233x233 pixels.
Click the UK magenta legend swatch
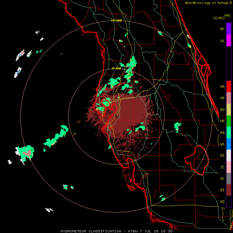229,41
